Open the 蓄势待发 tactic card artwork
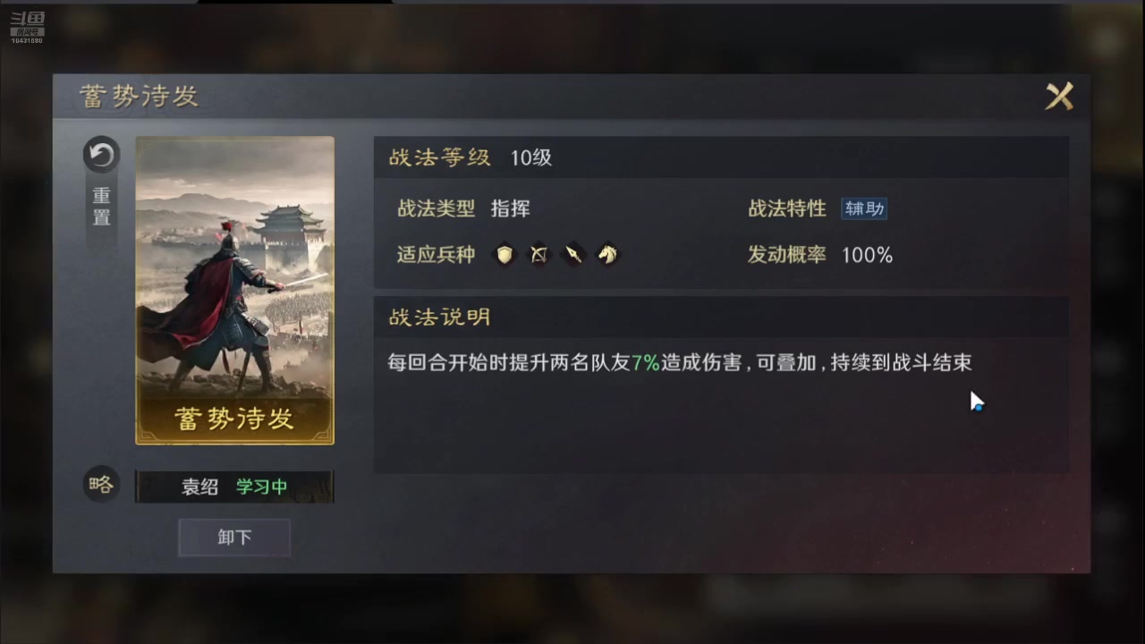 coord(234,290)
